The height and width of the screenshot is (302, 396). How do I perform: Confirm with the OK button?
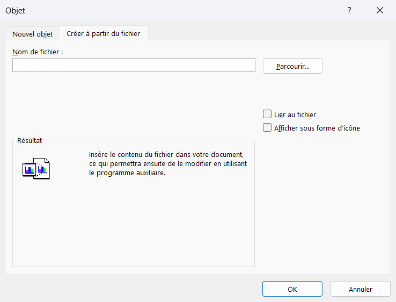pyautogui.click(x=292, y=289)
